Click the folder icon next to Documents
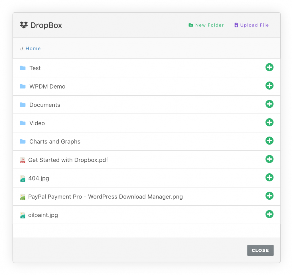The height and width of the screenshot is (275, 292). (x=23, y=105)
